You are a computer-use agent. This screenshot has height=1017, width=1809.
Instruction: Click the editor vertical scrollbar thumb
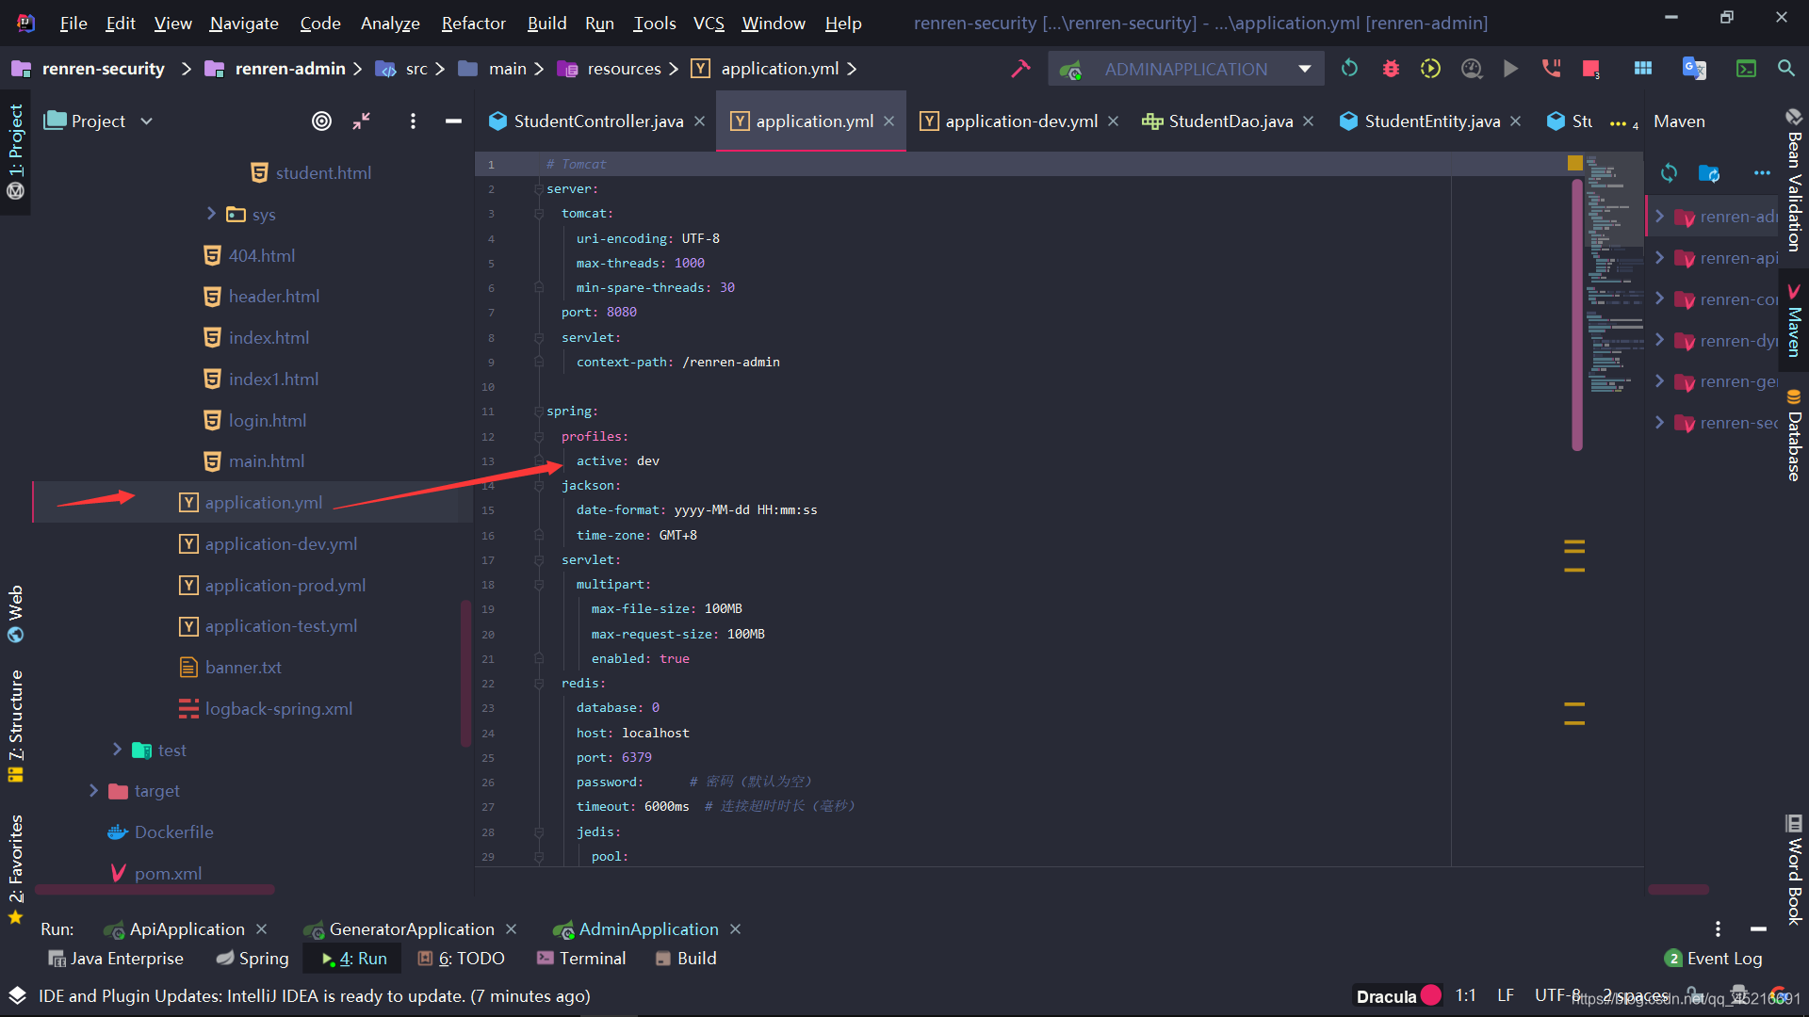[x=1577, y=315]
